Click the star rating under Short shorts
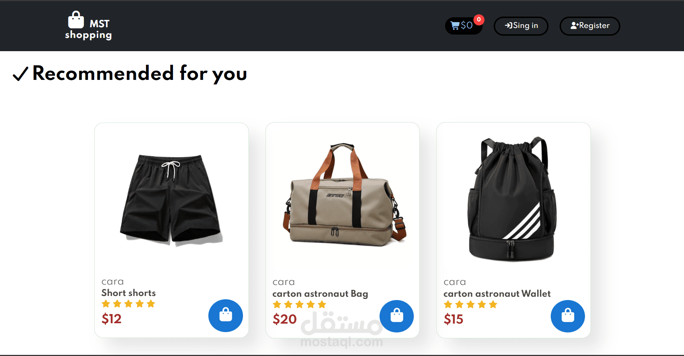Viewport: 684px width, 356px height. click(128, 304)
